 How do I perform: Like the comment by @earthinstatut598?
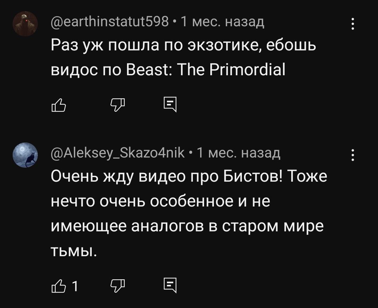(x=58, y=105)
